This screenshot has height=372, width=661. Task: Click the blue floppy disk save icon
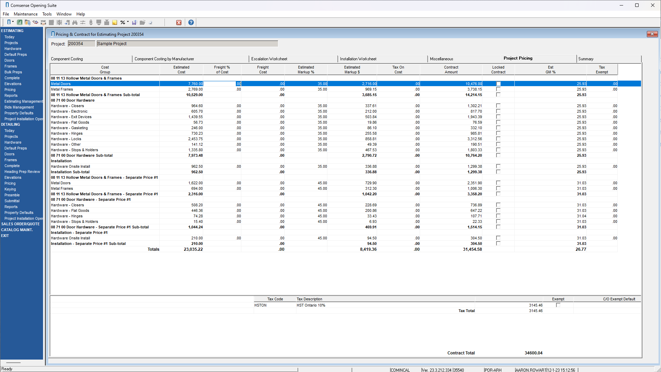click(x=134, y=22)
